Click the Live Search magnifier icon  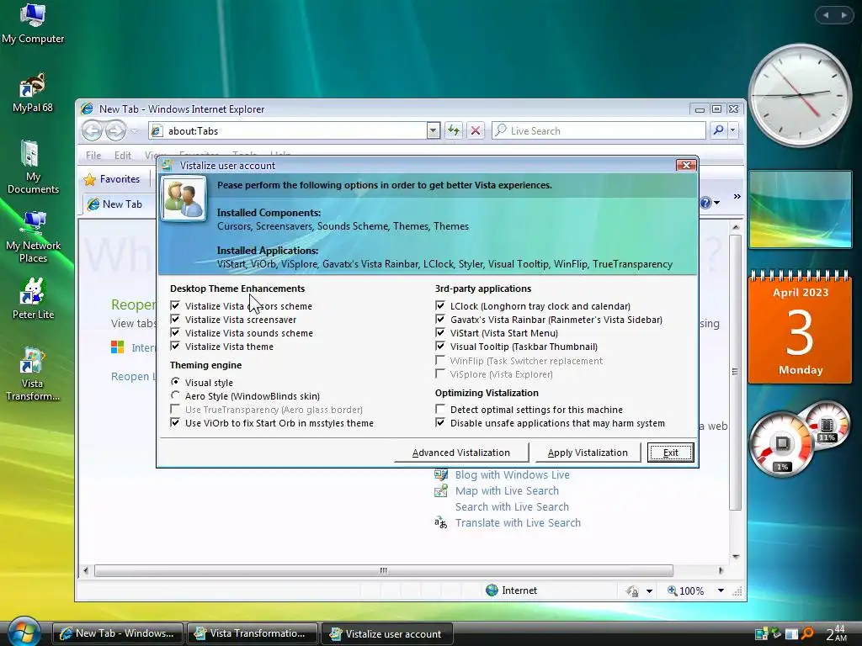click(x=718, y=130)
